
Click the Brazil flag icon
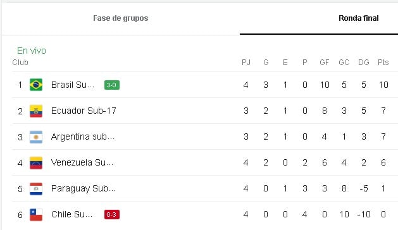click(36, 85)
